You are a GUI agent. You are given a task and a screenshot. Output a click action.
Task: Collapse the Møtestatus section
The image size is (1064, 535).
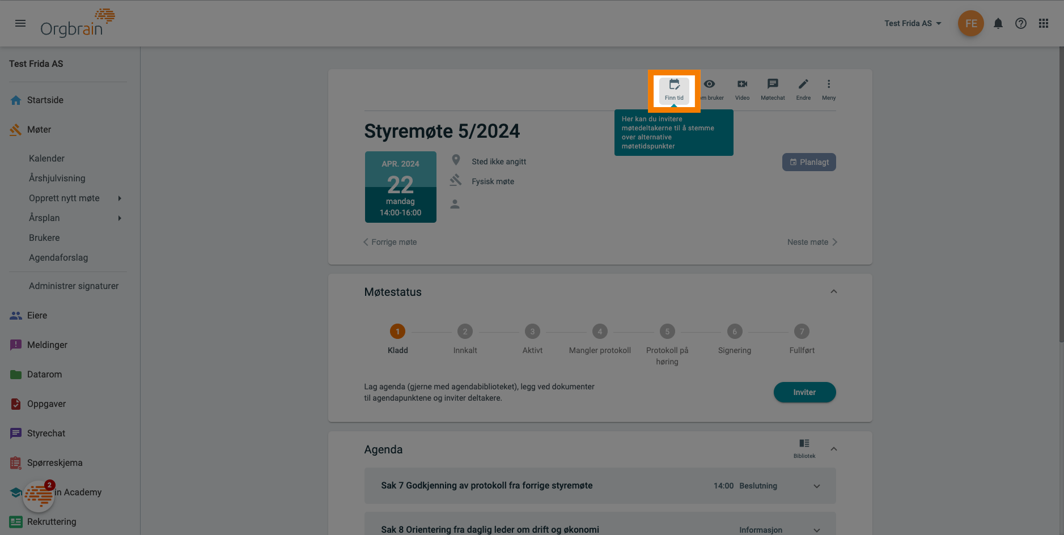pos(834,292)
